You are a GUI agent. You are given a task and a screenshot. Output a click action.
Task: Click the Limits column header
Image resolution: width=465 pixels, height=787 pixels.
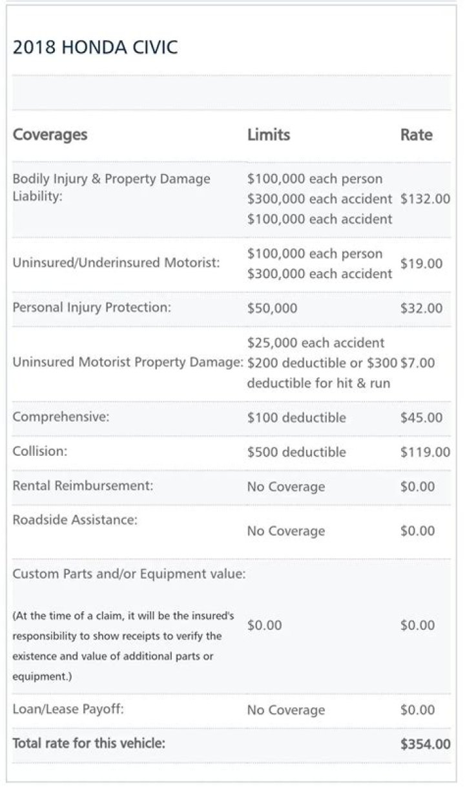(x=269, y=135)
